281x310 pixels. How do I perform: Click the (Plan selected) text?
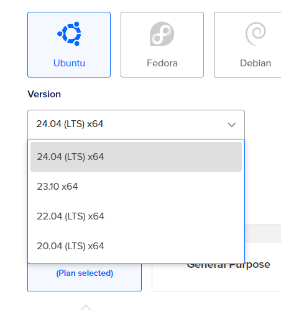point(85,273)
